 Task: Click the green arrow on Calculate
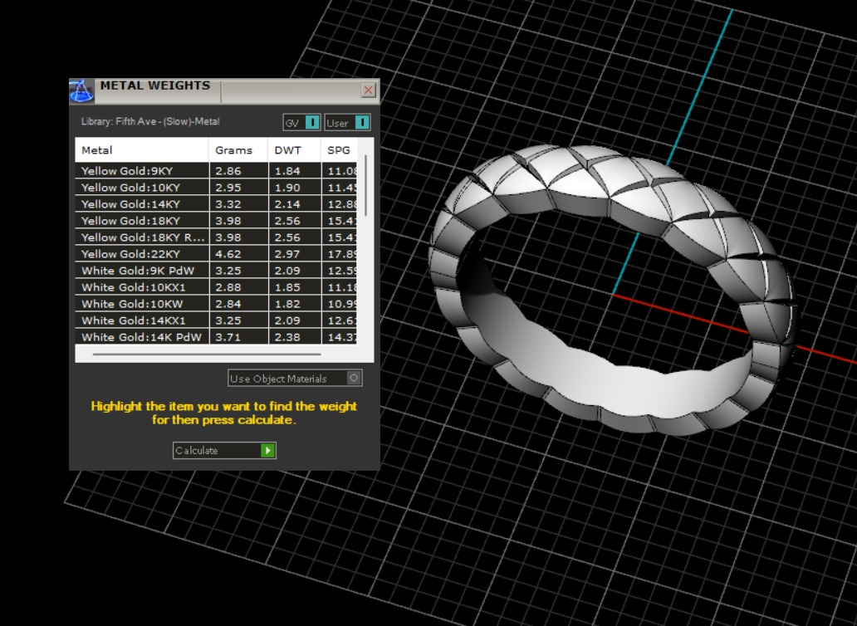(267, 450)
